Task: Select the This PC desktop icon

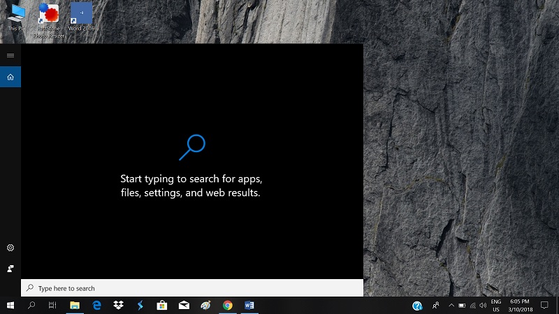Action: [16, 17]
